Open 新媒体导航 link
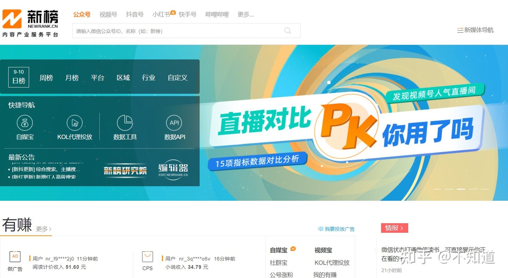The width and height of the screenshot is (508, 278). [x=479, y=30]
